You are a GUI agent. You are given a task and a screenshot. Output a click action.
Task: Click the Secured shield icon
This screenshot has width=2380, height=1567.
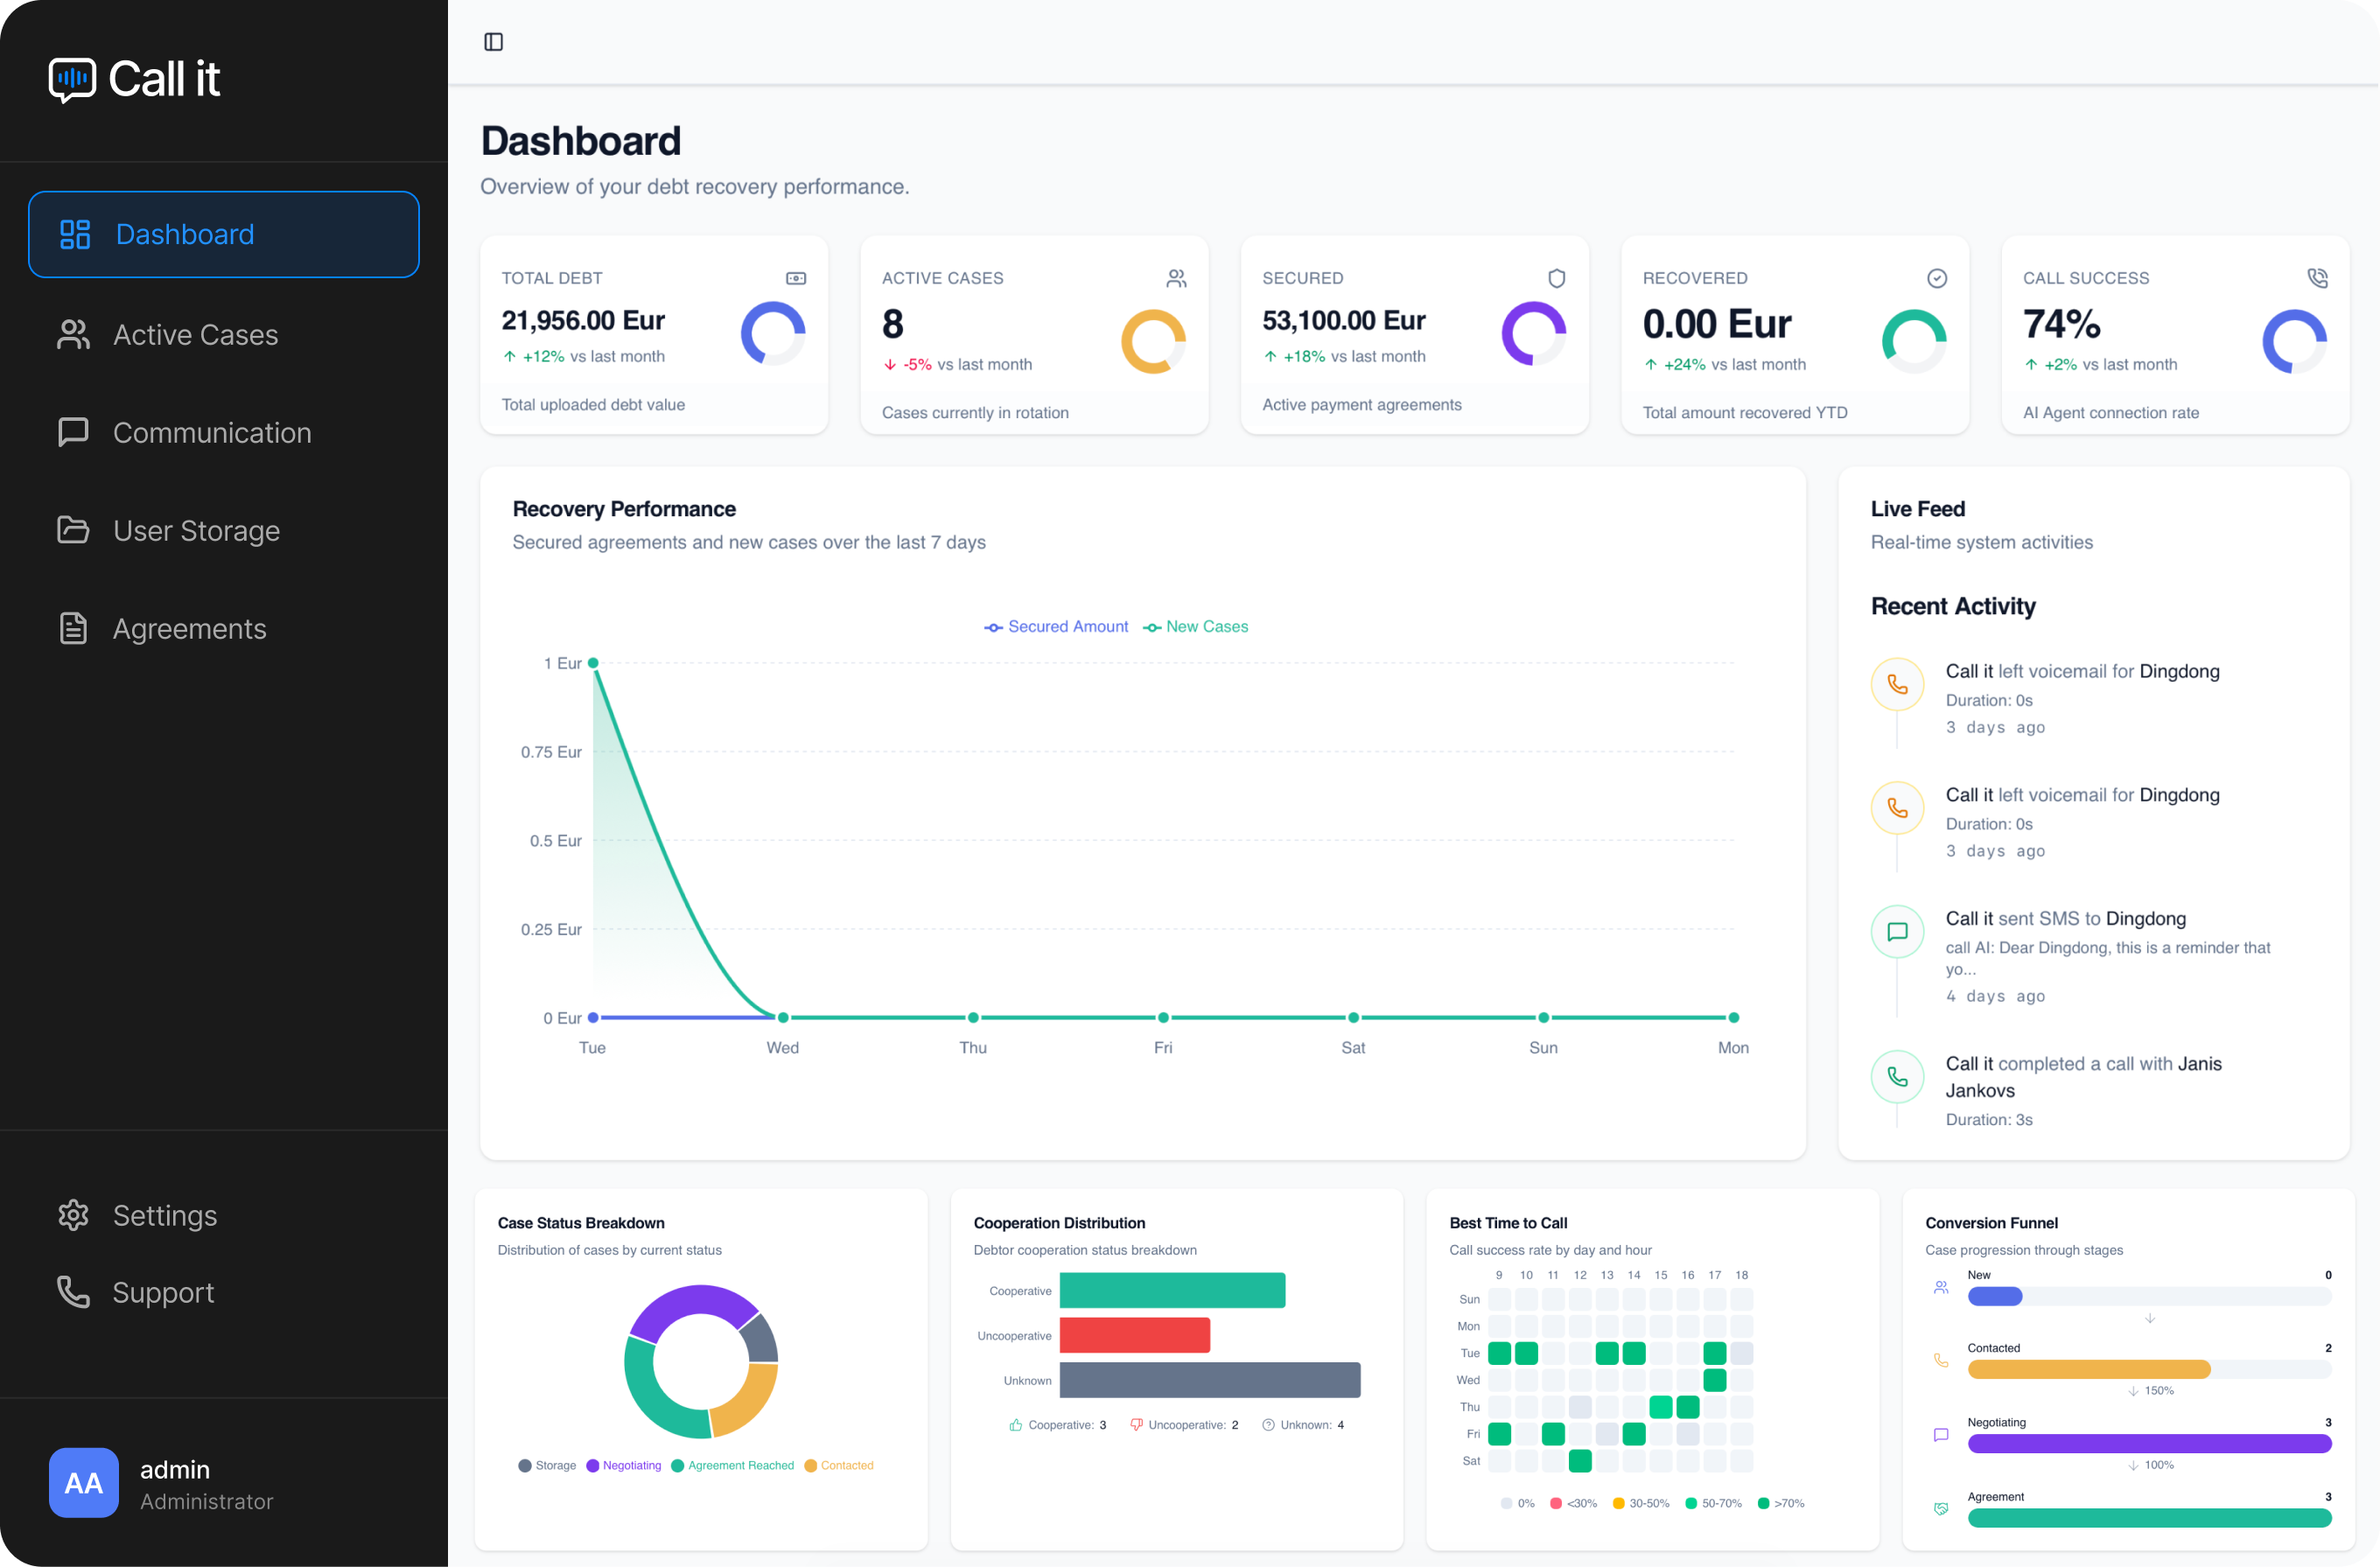1556,278
